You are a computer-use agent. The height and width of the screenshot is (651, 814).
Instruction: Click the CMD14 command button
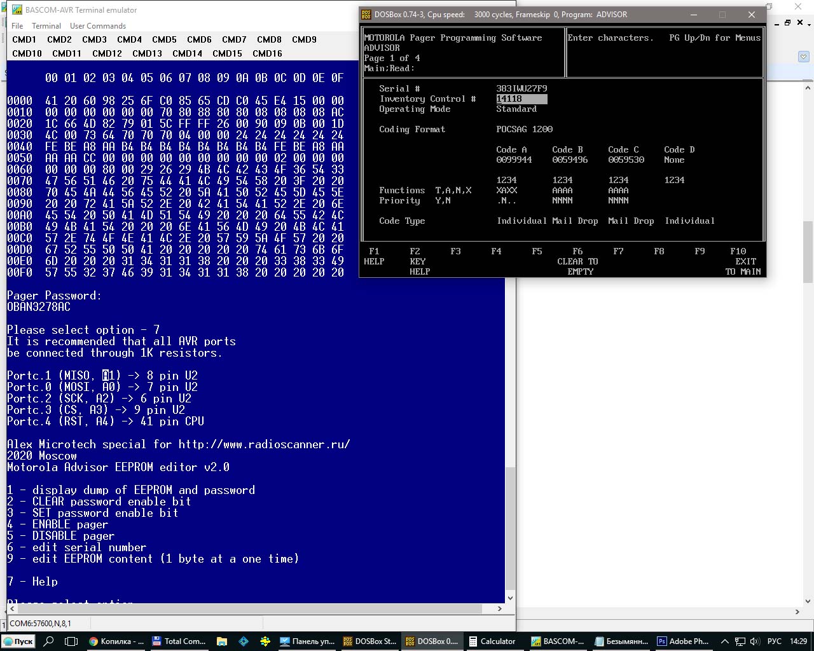pos(187,53)
